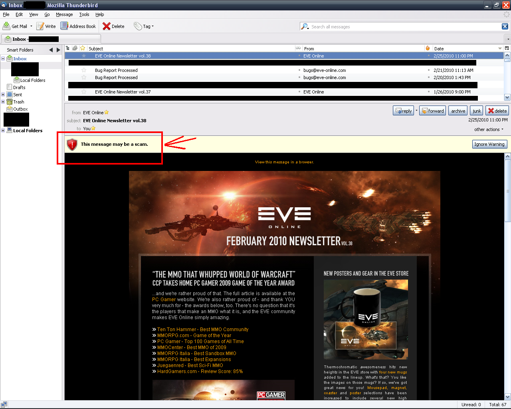511x409 pixels.
Task: Open HardGamers.com Review Score link
Action: pos(200,371)
